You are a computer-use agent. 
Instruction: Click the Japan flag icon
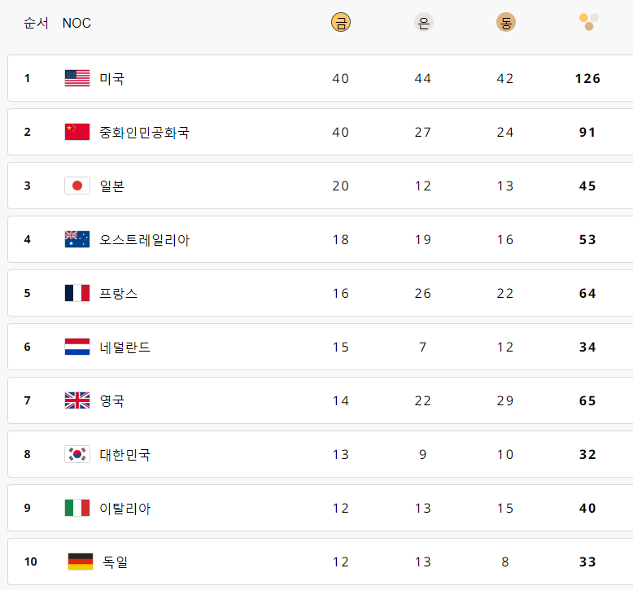[77, 186]
